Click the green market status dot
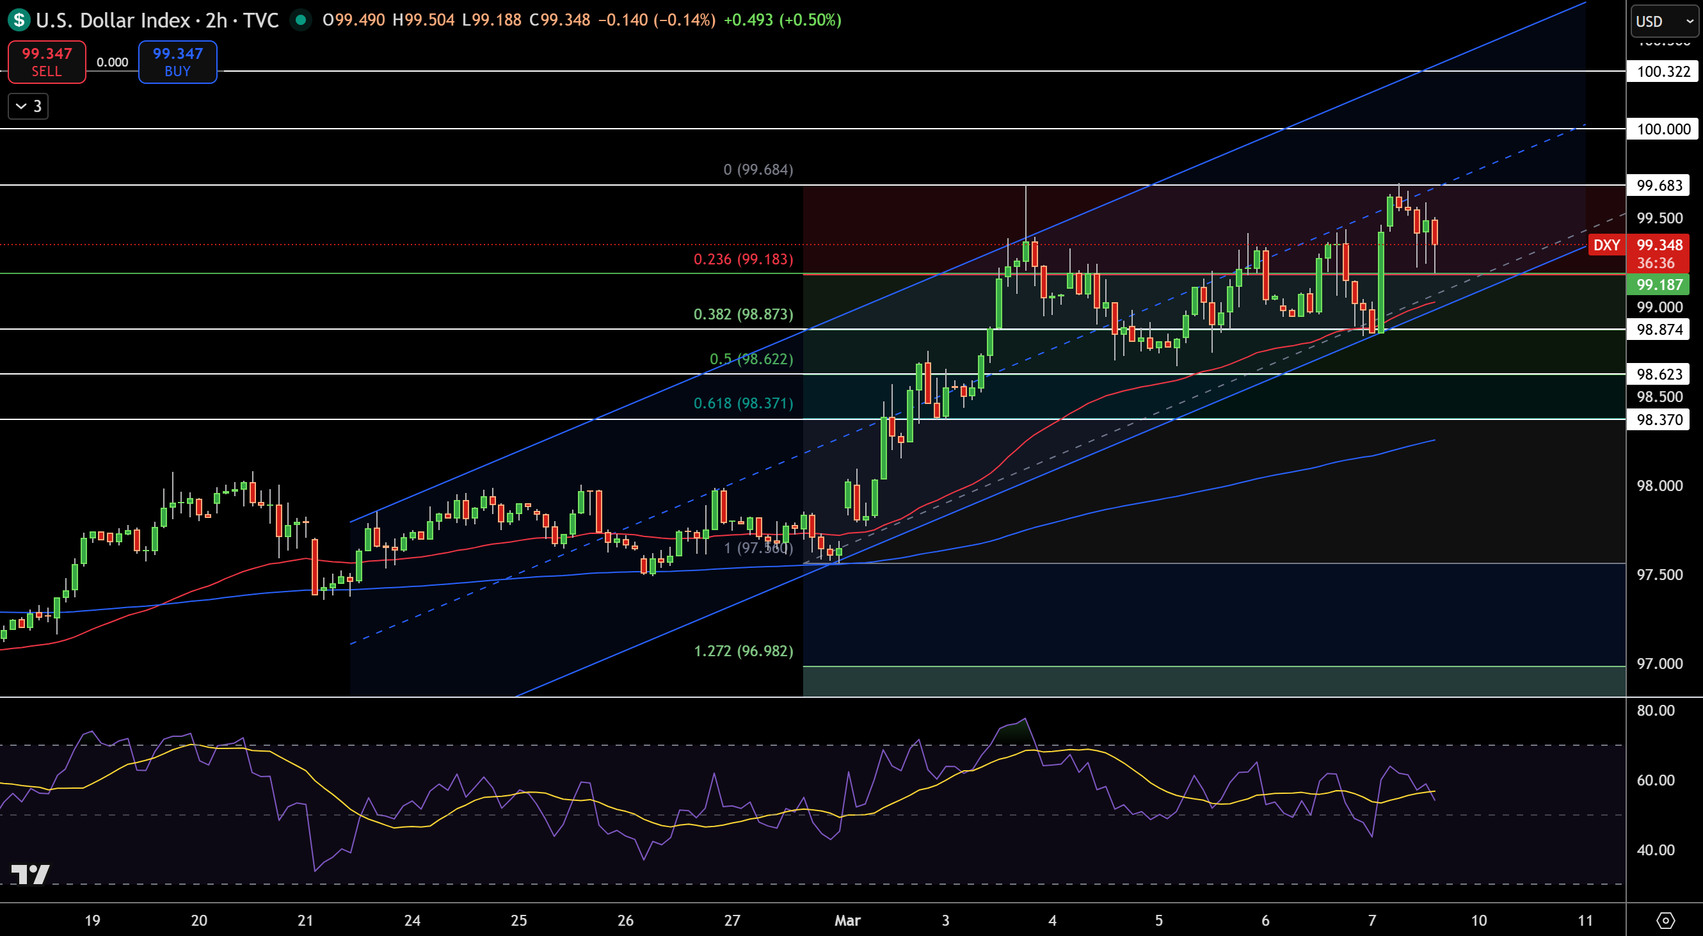The width and height of the screenshot is (1703, 936). pyautogui.click(x=301, y=20)
